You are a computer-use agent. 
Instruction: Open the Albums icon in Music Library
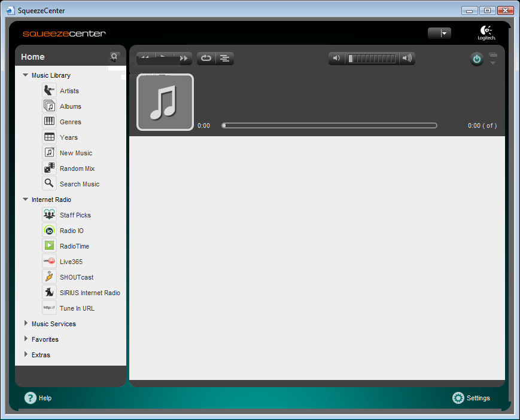pos(49,106)
